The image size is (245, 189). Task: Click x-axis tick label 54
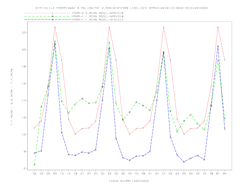pos(157,174)
